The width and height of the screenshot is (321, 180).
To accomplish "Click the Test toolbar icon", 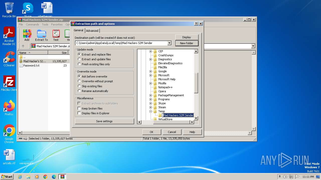I will 56,35.
